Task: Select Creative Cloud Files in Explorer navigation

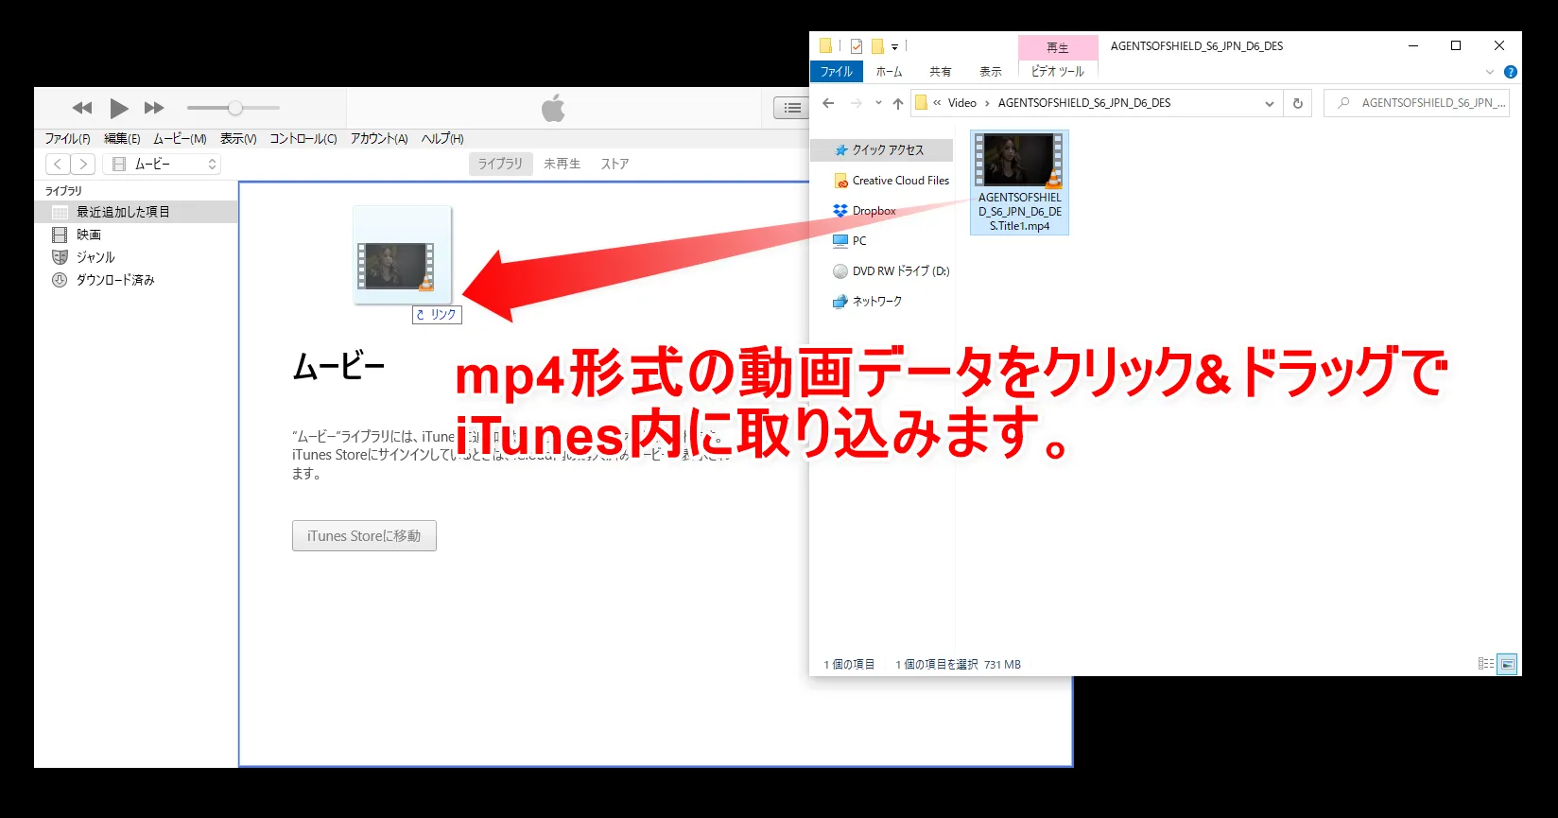Action: pos(892,181)
